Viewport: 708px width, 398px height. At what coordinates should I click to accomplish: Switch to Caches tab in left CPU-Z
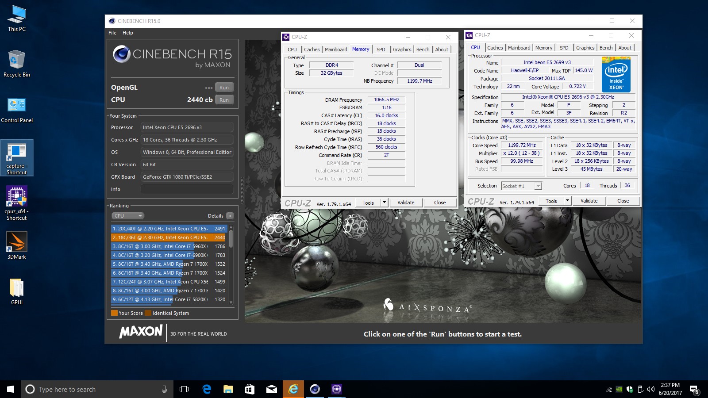point(312,50)
